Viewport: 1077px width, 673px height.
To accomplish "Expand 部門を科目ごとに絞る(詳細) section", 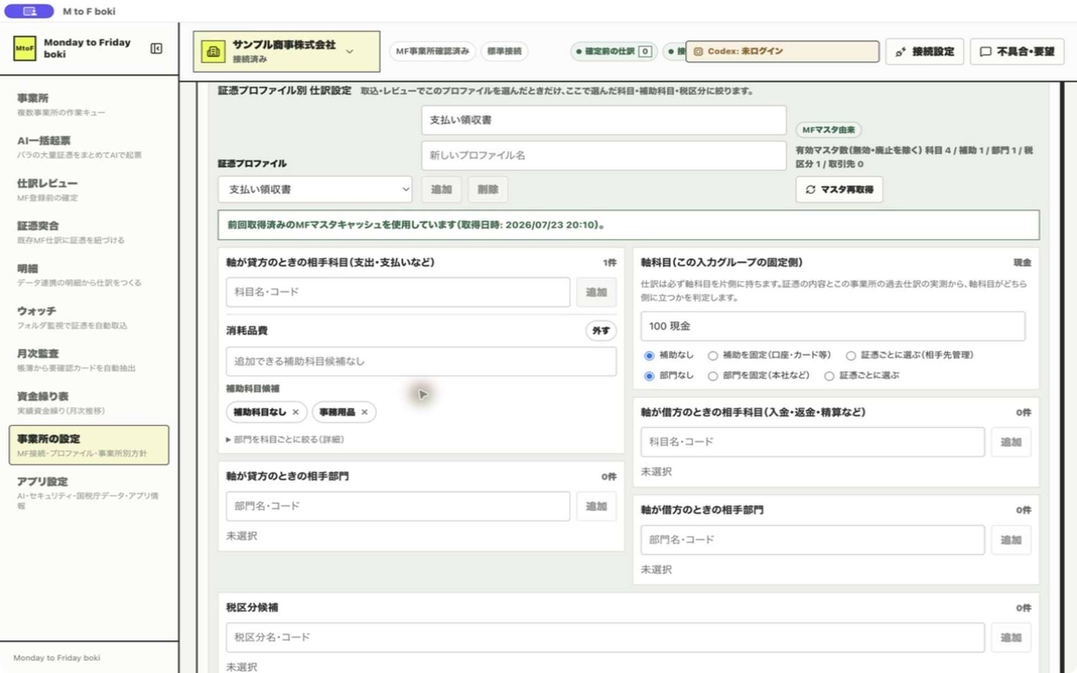I will 285,440.
